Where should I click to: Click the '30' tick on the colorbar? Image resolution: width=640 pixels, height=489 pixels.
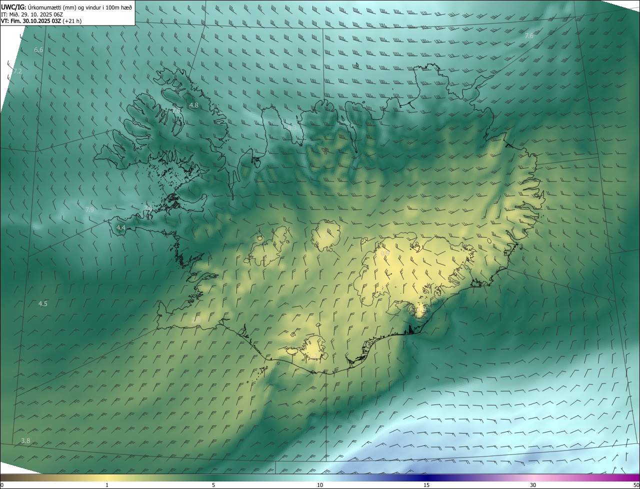(533, 485)
